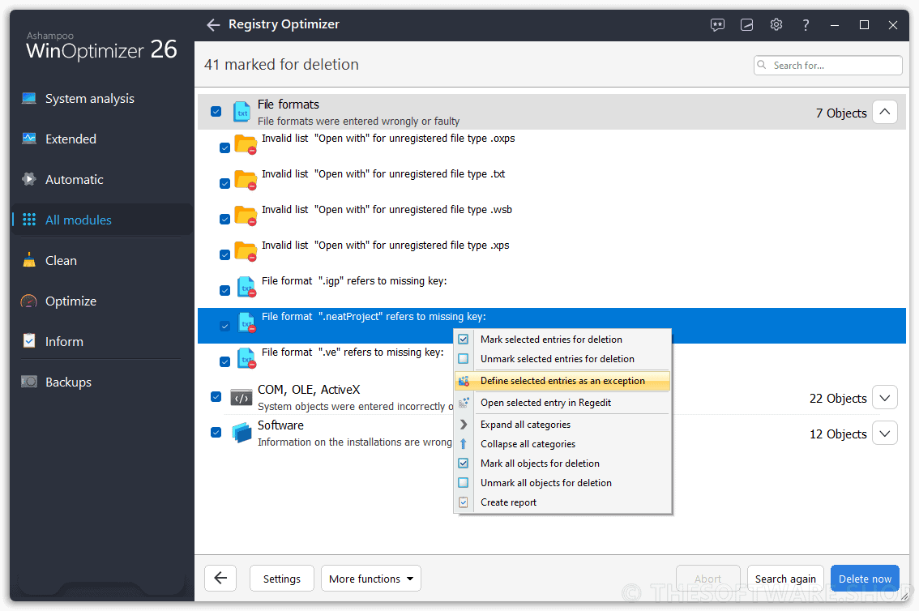Click the System analysis monitor icon

(x=28, y=98)
